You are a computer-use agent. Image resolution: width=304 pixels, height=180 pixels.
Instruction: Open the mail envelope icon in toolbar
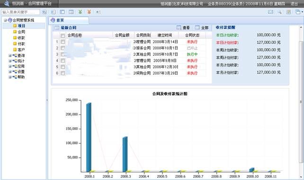click(x=270, y=12)
